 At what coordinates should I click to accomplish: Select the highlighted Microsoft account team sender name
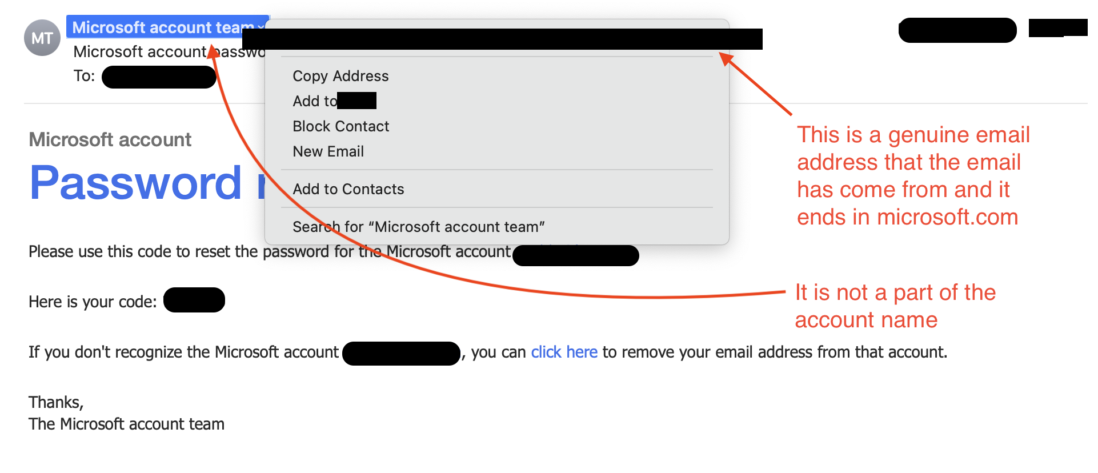click(x=163, y=27)
